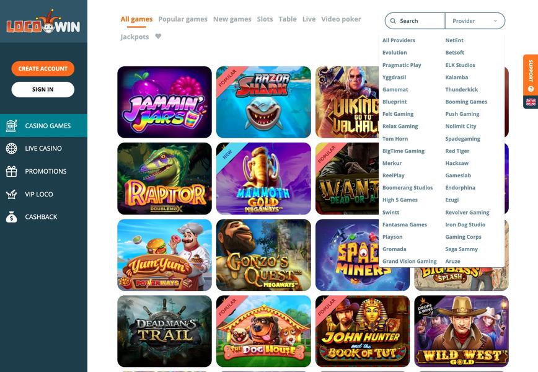Click the UK flag language icon
Viewport: 538px width, 372px height.
531,102
